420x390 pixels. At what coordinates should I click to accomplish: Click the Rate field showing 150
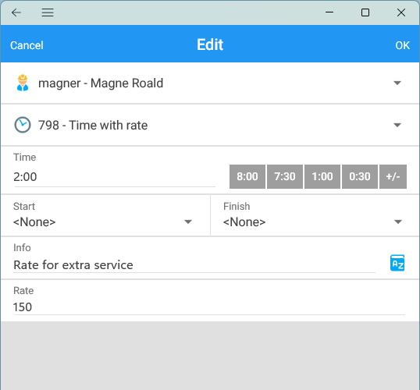pos(209,307)
